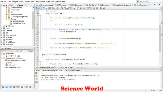
Task: Open the Refactor menu
Action: click(27, 2)
